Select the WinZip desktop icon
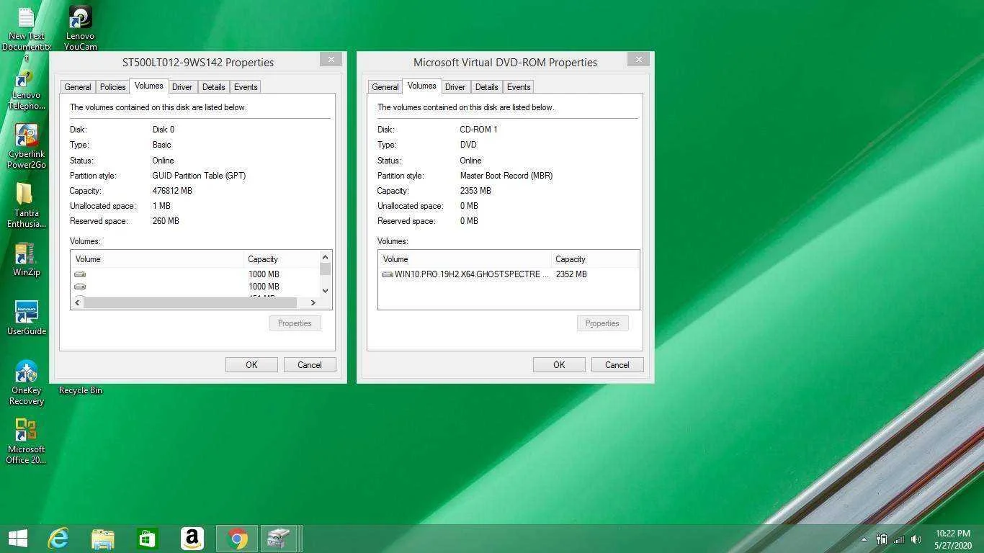 click(x=27, y=260)
